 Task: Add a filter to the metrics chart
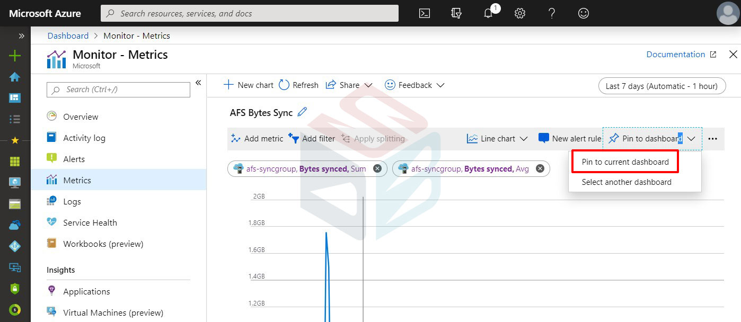[312, 138]
